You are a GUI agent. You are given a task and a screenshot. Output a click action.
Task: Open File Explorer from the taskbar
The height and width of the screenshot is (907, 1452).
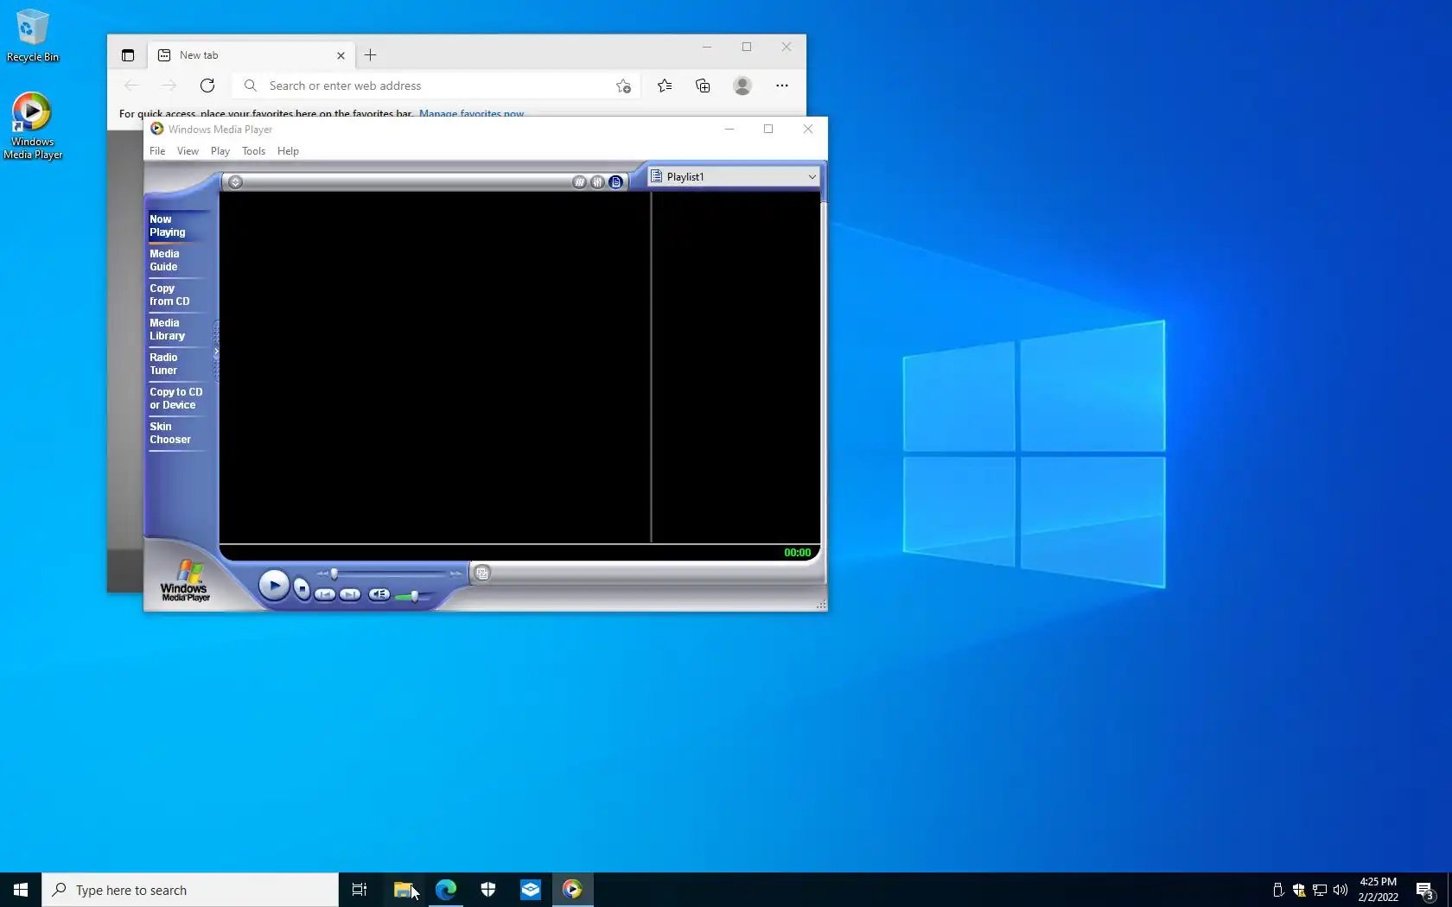pyautogui.click(x=403, y=890)
